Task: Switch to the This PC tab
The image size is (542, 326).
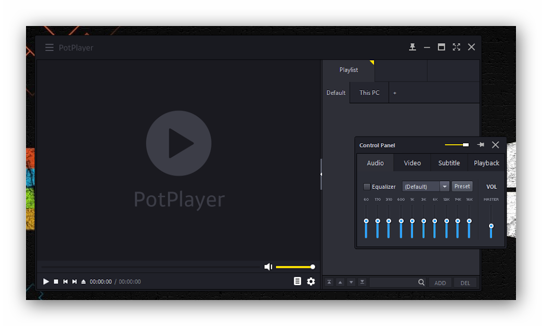Action: pyautogui.click(x=369, y=92)
